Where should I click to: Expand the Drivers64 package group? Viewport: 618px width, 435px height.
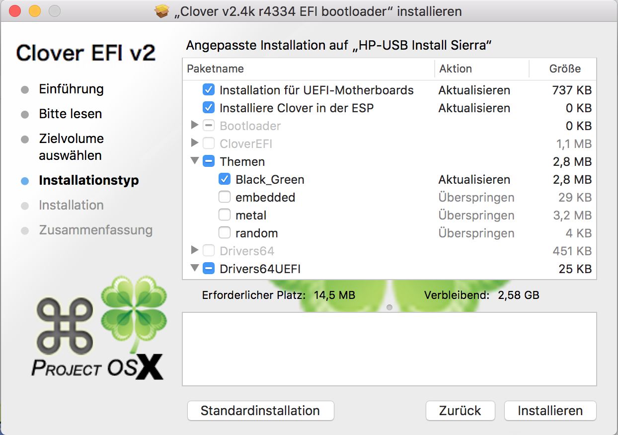tap(195, 251)
